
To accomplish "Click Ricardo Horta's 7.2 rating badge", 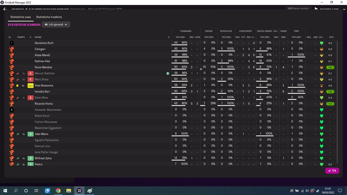I will coord(330,104).
